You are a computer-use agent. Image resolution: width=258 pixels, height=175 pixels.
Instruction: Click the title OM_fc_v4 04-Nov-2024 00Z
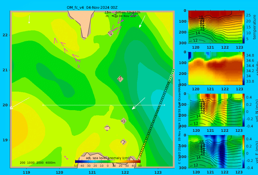(x=92, y=7)
